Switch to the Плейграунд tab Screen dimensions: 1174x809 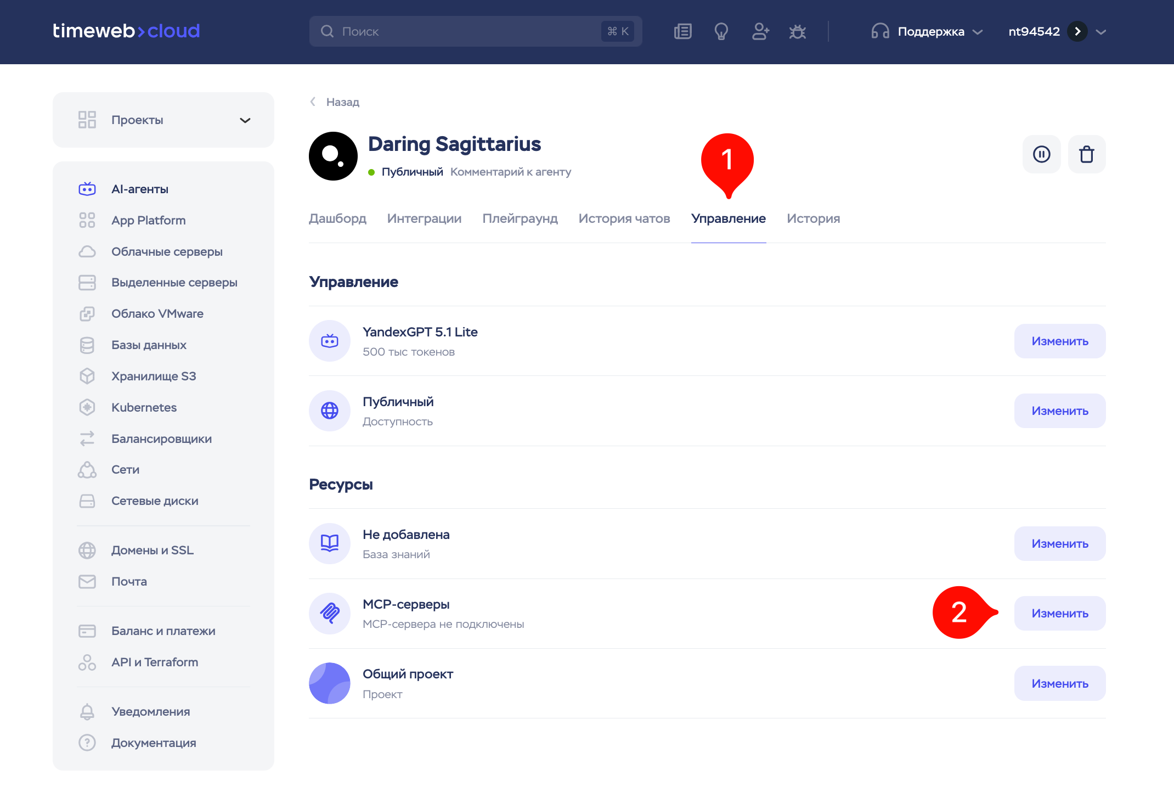coord(520,218)
